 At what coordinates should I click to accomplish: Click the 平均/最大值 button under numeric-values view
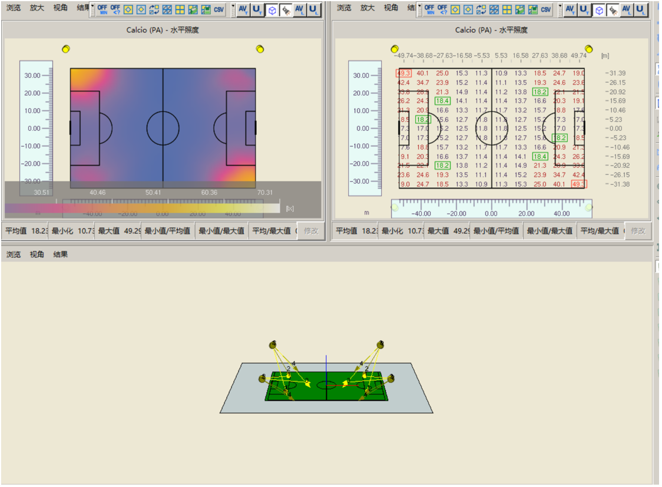(x=600, y=231)
